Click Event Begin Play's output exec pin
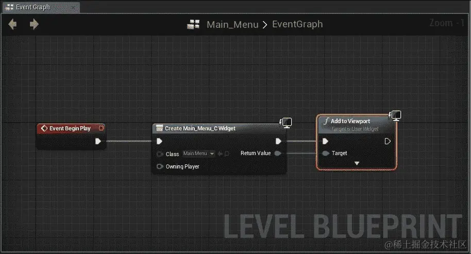 tap(98, 141)
